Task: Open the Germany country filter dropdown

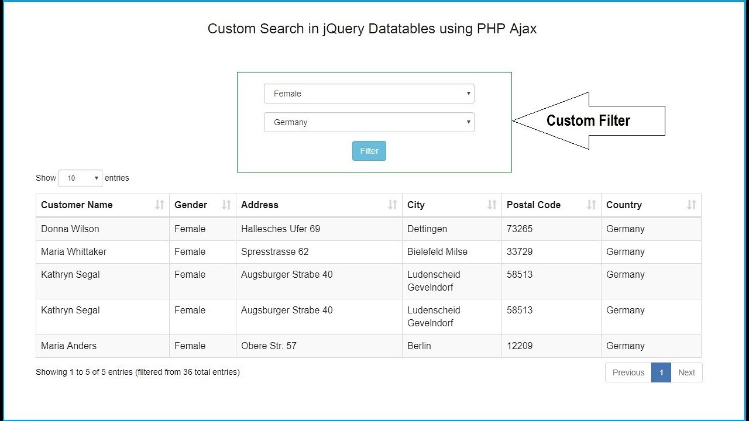Action: 369,122
